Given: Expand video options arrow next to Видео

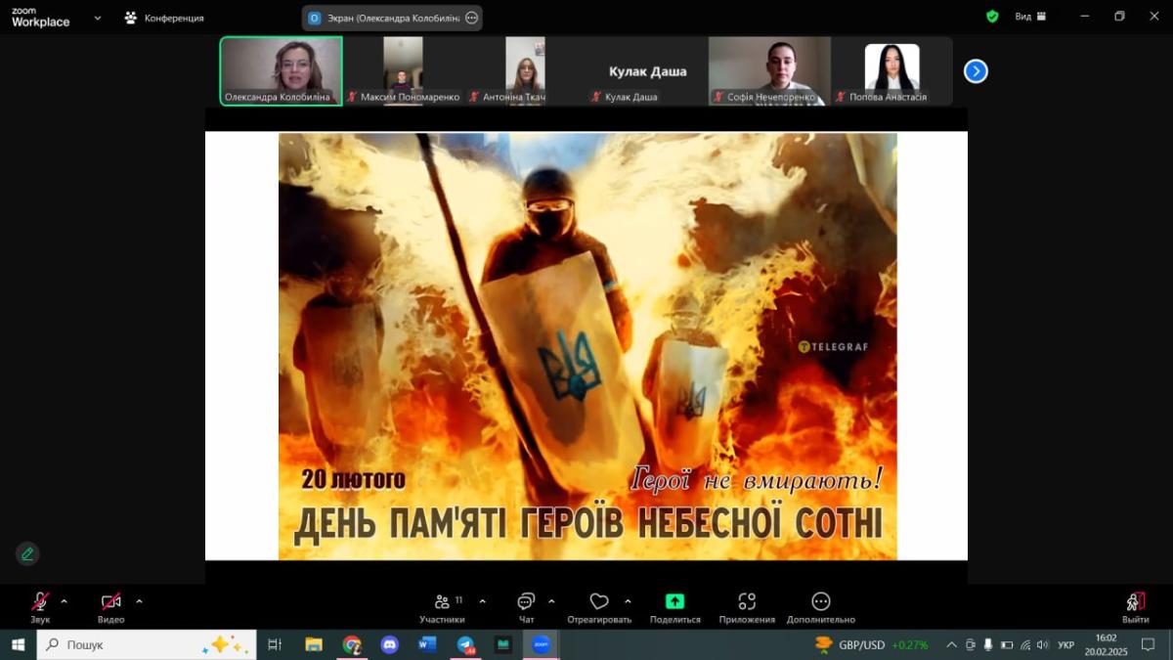Looking at the screenshot, I should pos(139,601).
